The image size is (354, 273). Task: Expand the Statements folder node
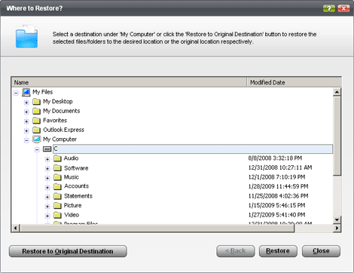point(47,197)
